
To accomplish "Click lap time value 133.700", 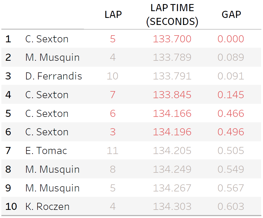I will click(x=172, y=39).
